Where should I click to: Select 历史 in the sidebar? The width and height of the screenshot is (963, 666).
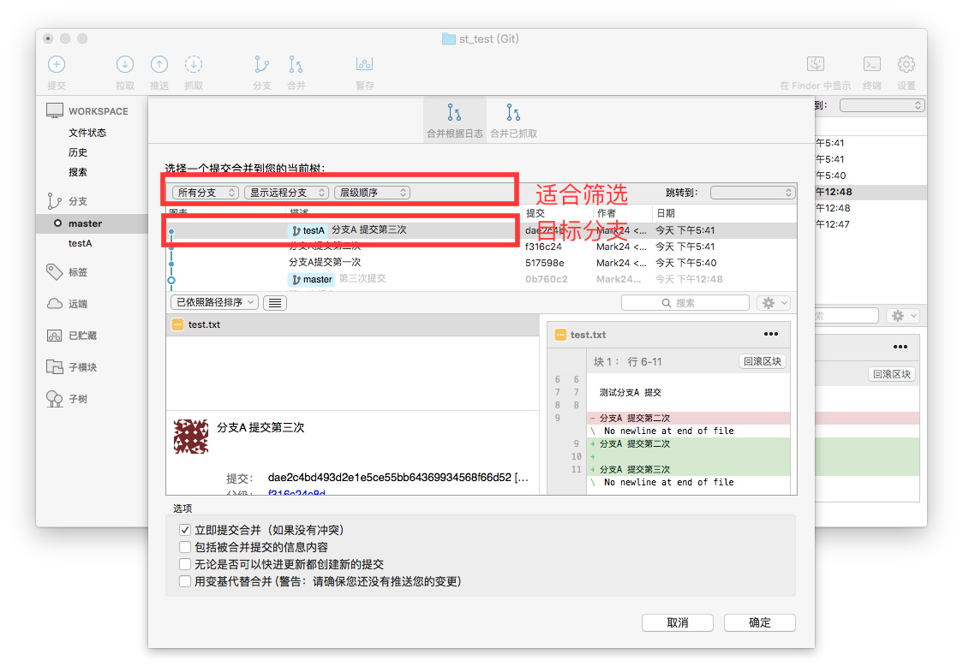77,152
